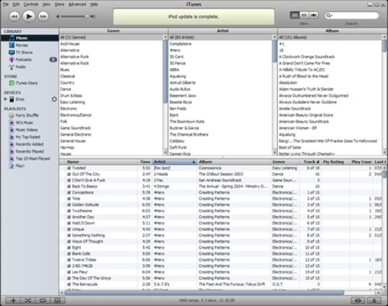
Task: Show or hide the artwork panel button
Action: (57, 300)
